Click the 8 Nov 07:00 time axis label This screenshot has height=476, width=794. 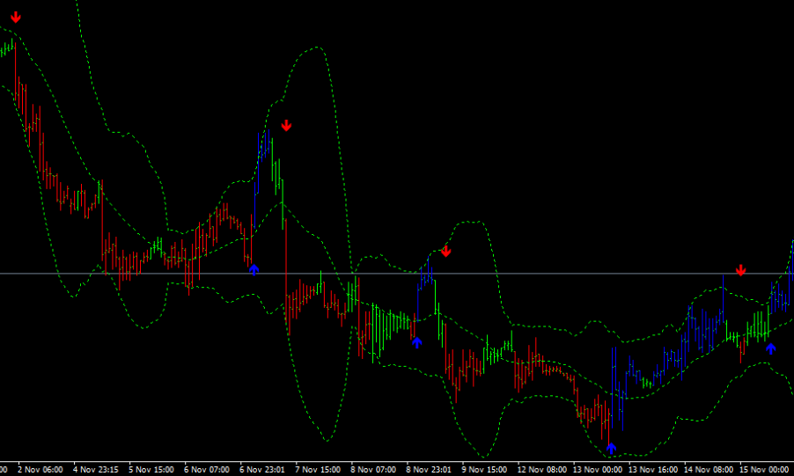(374, 470)
